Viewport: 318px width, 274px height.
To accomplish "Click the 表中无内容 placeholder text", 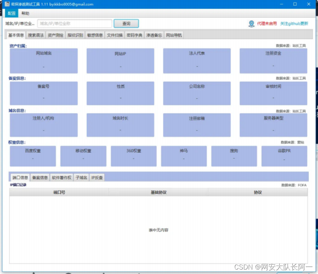I will pyautogui.click(x=158, y=230).
